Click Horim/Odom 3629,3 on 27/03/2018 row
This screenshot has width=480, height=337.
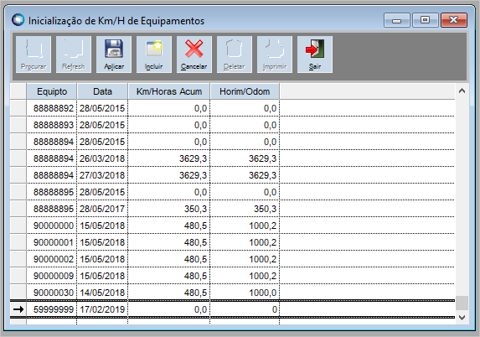tap(245, 175)
